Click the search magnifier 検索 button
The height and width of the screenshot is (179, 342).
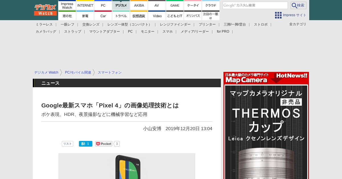(298, 5)
